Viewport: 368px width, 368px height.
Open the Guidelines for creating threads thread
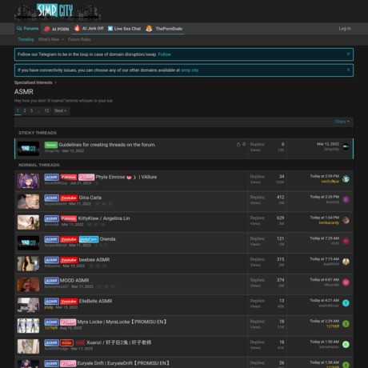point(107,145)
